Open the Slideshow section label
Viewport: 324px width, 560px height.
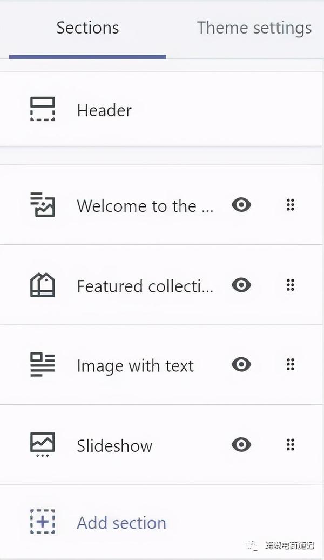(114, 445)
